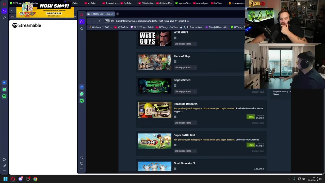325x183 pixels.
Task: Switch to the c12db89a blob tab
Action: pyautogui.click(x=101, y=14)
